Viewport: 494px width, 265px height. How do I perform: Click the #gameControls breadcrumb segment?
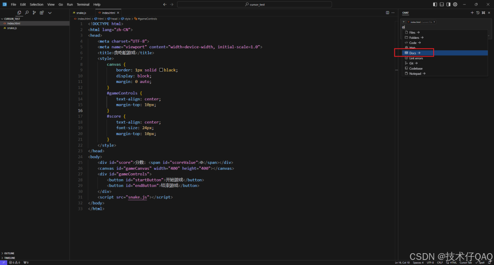pyautogui.click(x=147, y=19)
